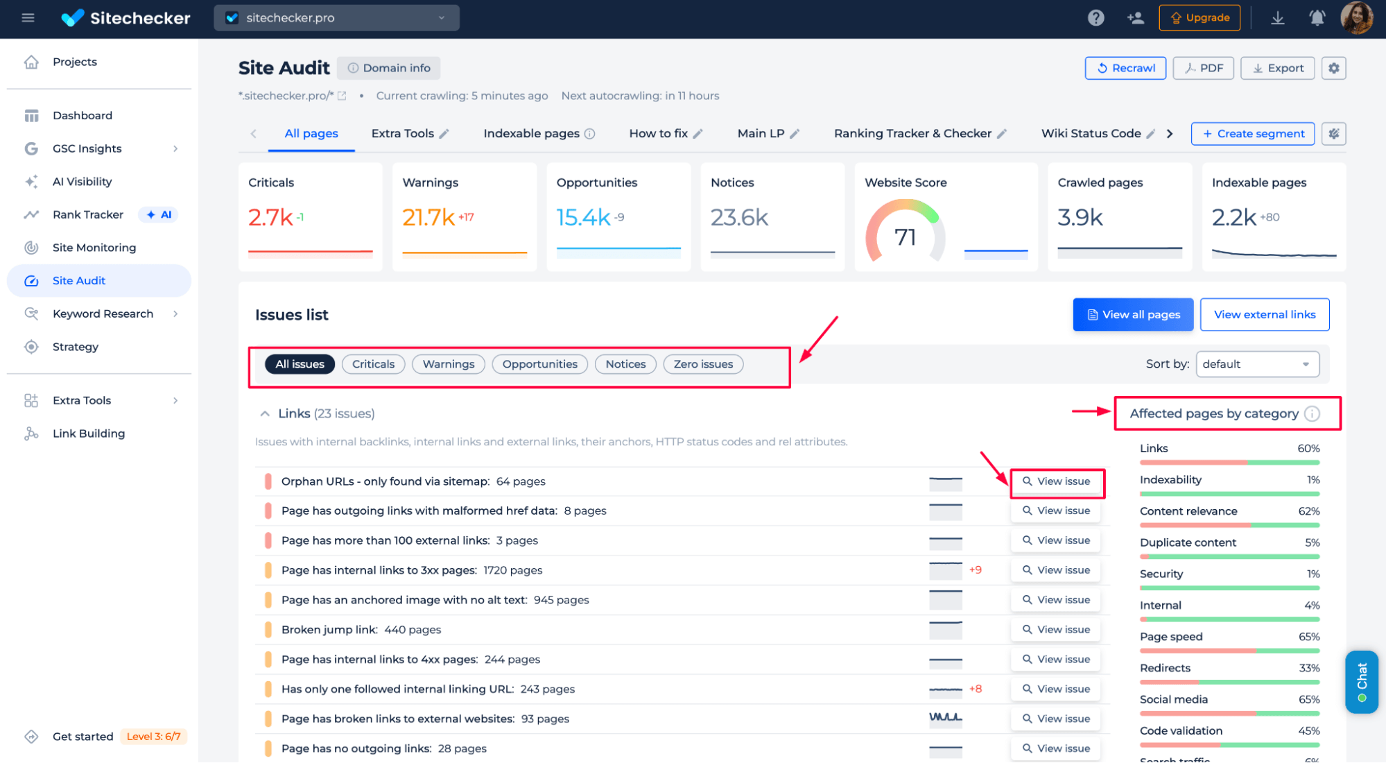Click edit pencil next to Main LP
1386x763 pixels.
(795, 133)
